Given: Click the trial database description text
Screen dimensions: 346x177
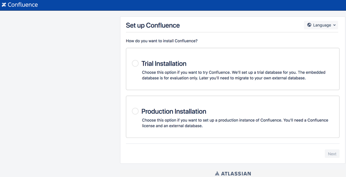Looking at the screenshot, I should (x=234, y=75).
